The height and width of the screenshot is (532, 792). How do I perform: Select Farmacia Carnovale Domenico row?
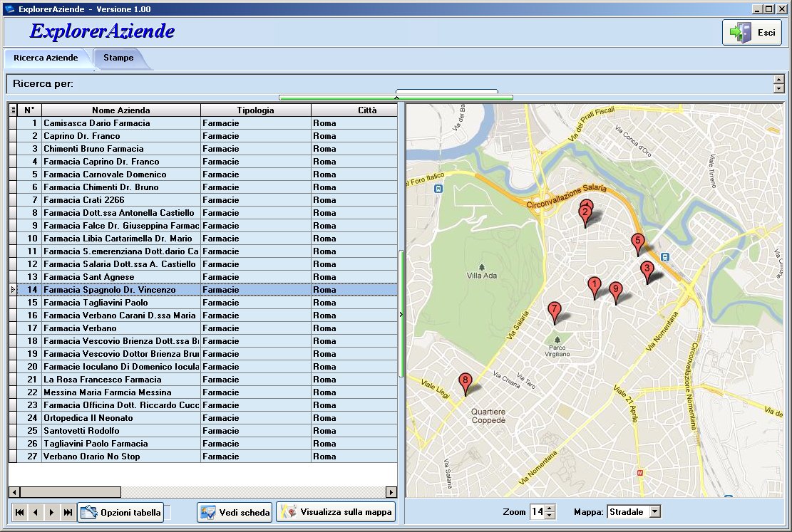click(203, 174)
